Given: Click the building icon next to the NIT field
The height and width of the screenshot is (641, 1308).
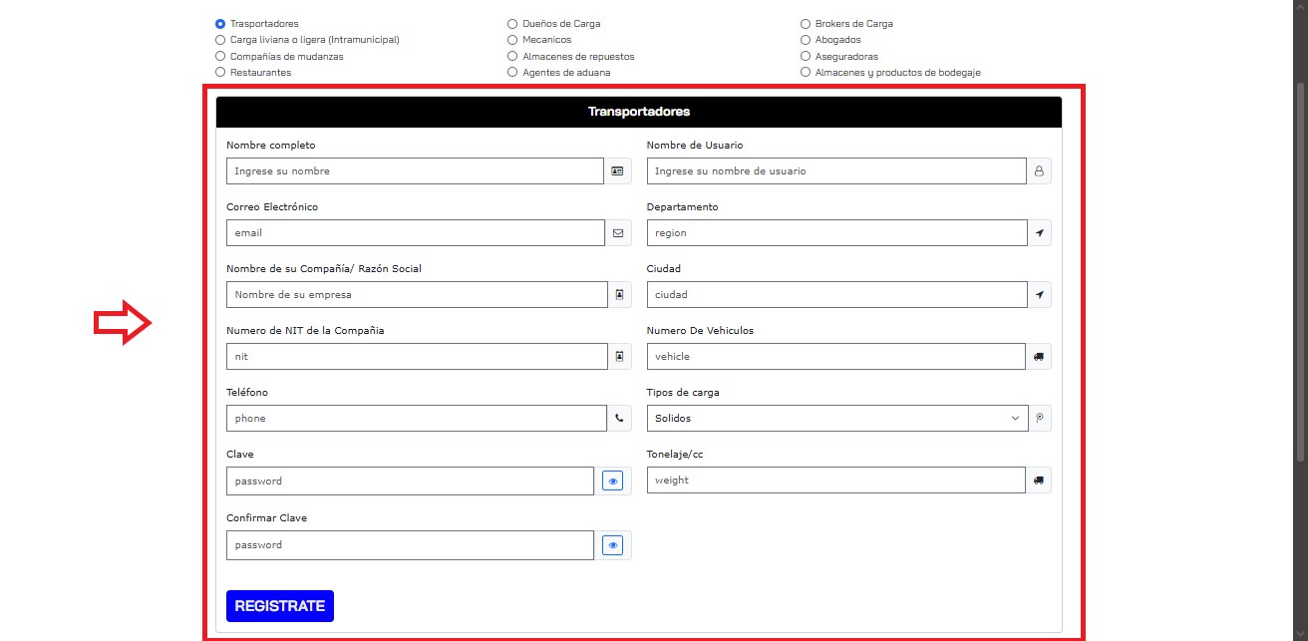Looking at the screenshot, I should pyautogui.click(x=618, y=356).
